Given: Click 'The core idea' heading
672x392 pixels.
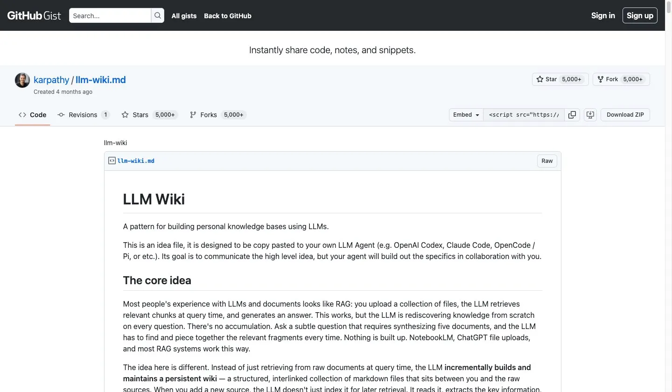Looking at the screenshot, I should point(157,280).
